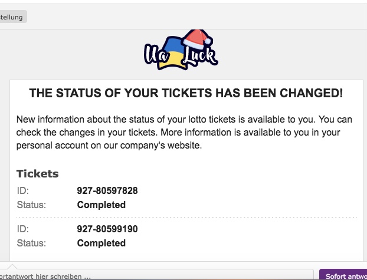Click the second ticket's 'ID:' label

click(22, 229)
